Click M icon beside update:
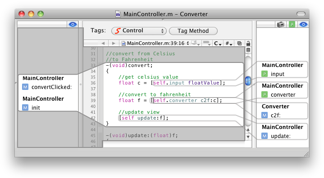The width and height of the screenshot is (324, 178). (x=265, y=136)
